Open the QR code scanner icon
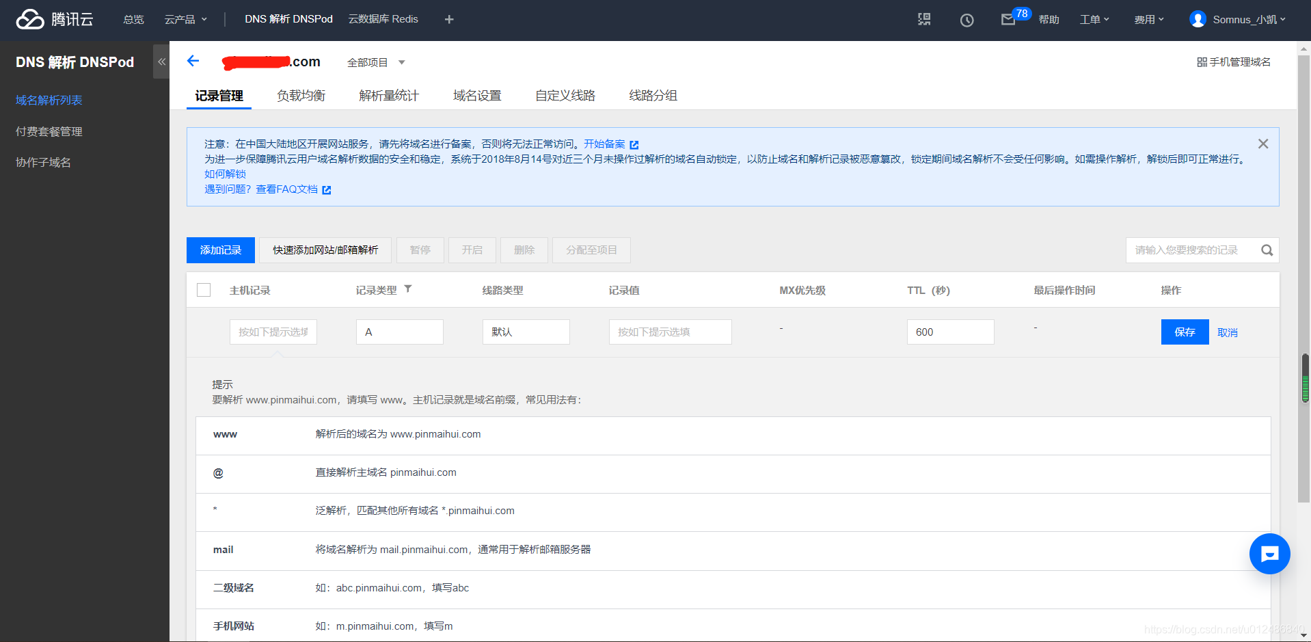Screen dimensions: 1311x642 tap(924, 19)
